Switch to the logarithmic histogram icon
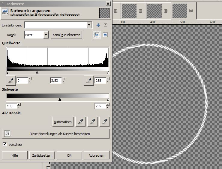222x169 pixels. click(105, 35)
